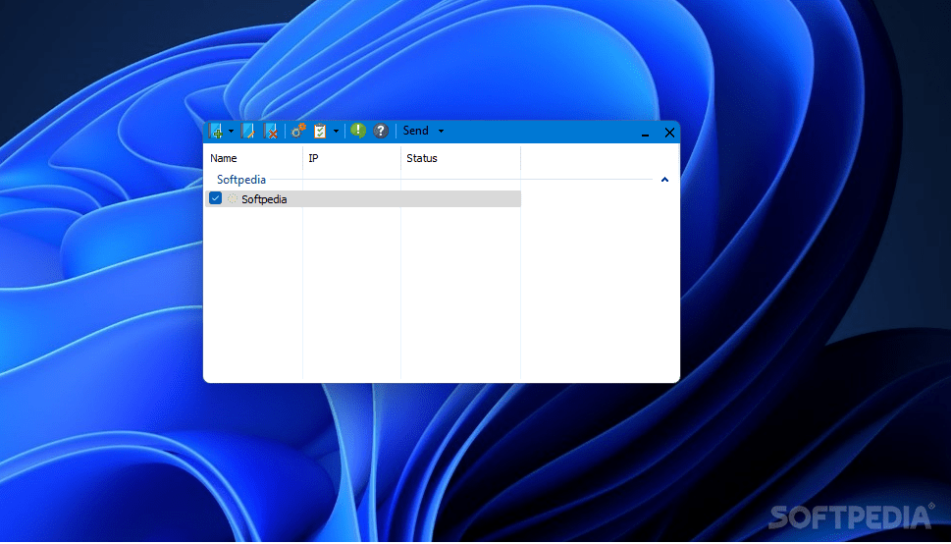Open settings via the orange gears icon
951x544 pixels.
(298, 131)
